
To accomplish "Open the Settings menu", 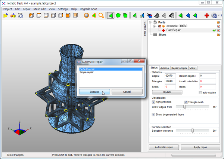I will pyautogui.click(x=63, y=9).
